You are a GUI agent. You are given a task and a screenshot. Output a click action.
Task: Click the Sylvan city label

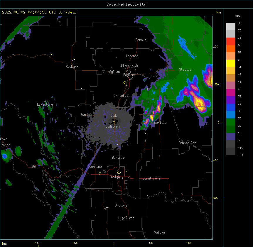[114, 72]
